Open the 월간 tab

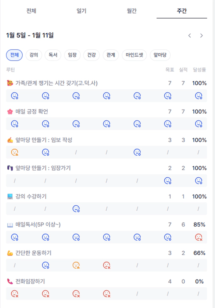(132, 11)
